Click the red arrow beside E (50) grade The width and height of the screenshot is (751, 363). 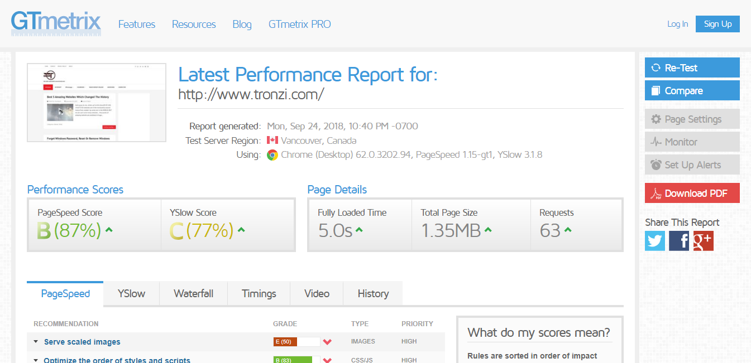tap(327, 342)
